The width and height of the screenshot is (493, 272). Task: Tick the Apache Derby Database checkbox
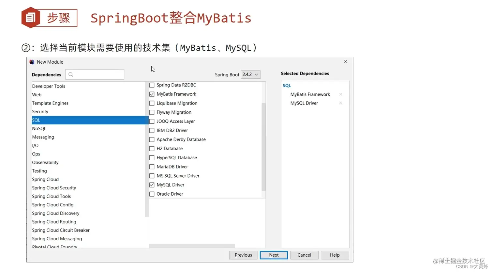pos(152,139)
